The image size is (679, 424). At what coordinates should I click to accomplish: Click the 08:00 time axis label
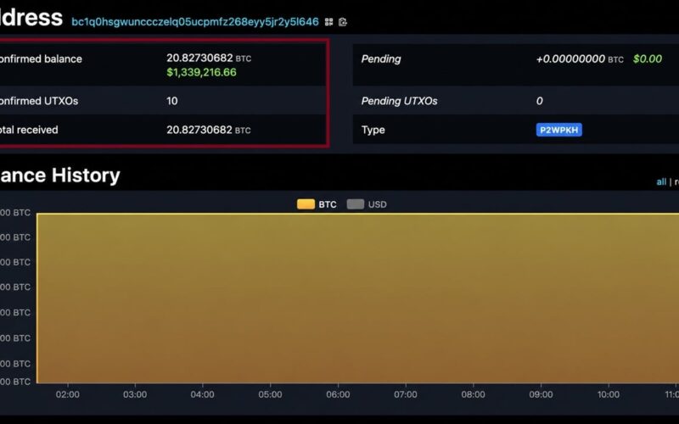click(473, 394)
